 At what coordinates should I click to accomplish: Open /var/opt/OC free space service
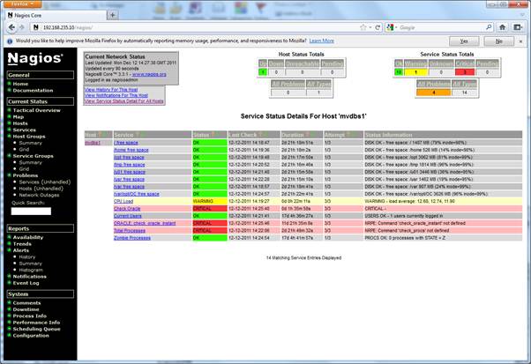click(137, 194)
